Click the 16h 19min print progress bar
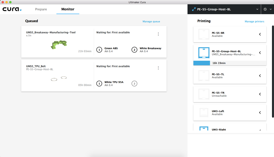 coord(230,63)
